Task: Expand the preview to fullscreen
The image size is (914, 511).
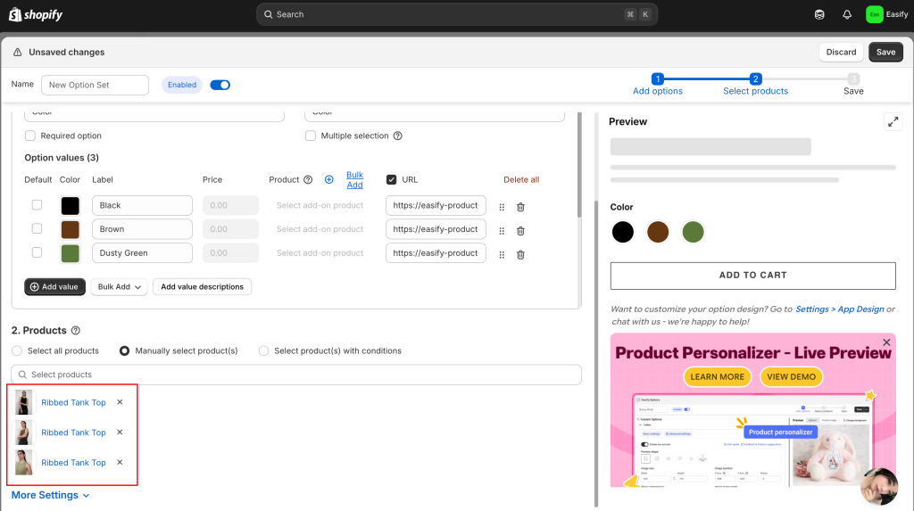Action: pyautogui.click(x=893, y=122)
